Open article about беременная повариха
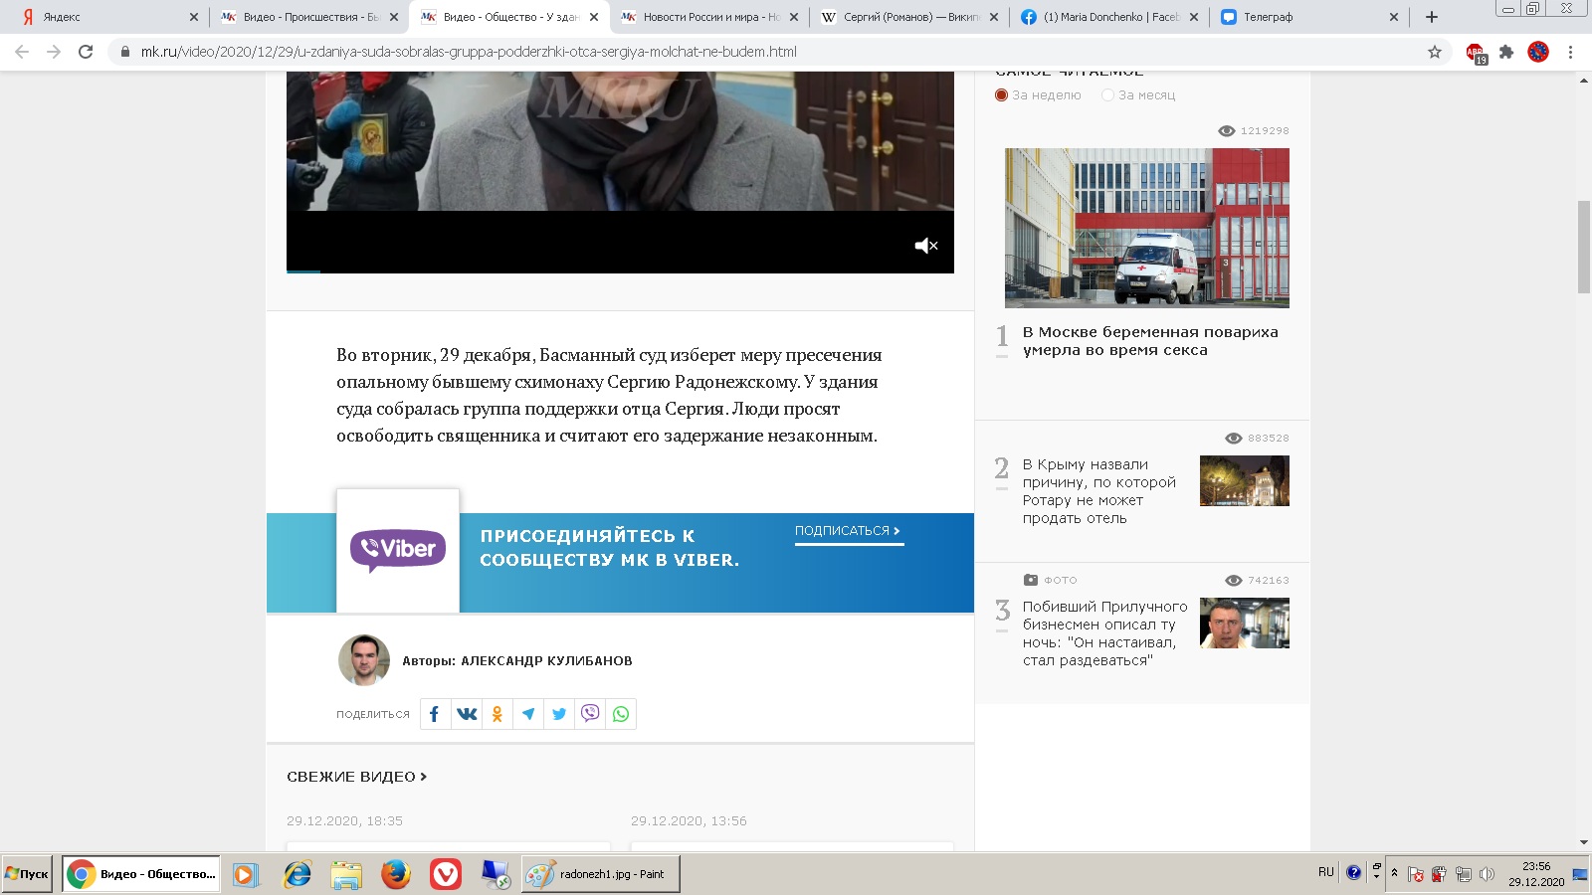Viewport: 1592px width, 895px height. (1150, 341)
